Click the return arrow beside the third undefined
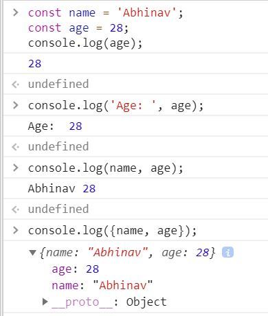 tap(15, 210)
